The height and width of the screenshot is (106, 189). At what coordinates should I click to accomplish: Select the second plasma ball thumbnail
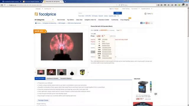51,72
